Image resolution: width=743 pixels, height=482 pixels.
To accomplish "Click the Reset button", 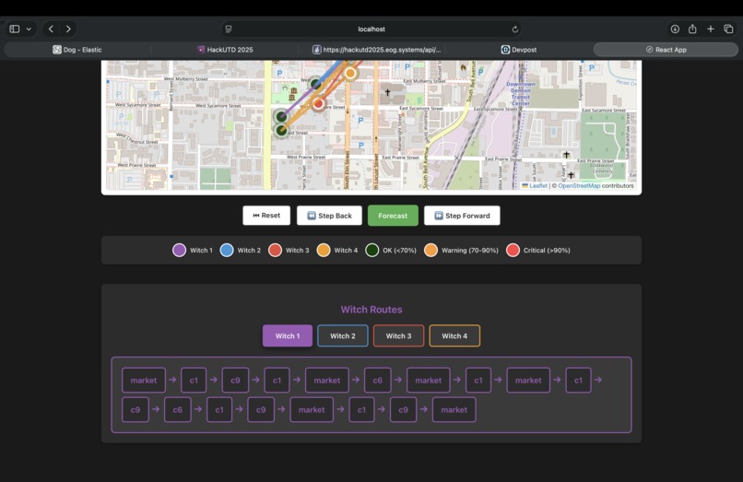I will [266, 215].
